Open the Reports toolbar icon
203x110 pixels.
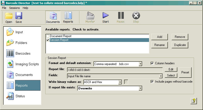tap(68, 17)
